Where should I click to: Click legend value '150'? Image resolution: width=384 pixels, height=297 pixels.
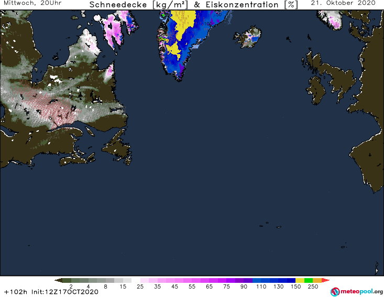pyautogui.click(x=295, y=287)
